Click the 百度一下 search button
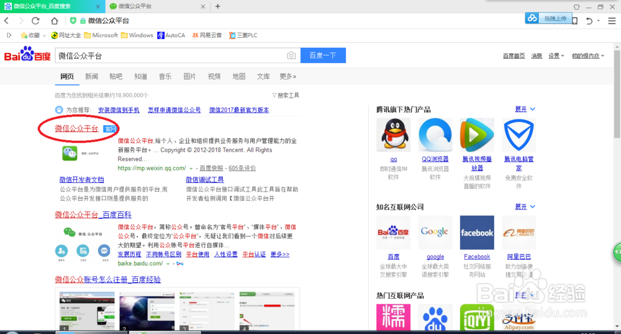The image size is (621, 334). tap(323, 55)
